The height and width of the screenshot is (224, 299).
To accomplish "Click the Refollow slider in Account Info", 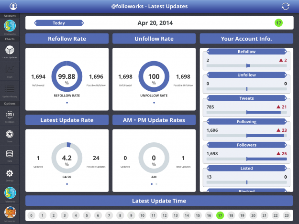I will point(246,65).
